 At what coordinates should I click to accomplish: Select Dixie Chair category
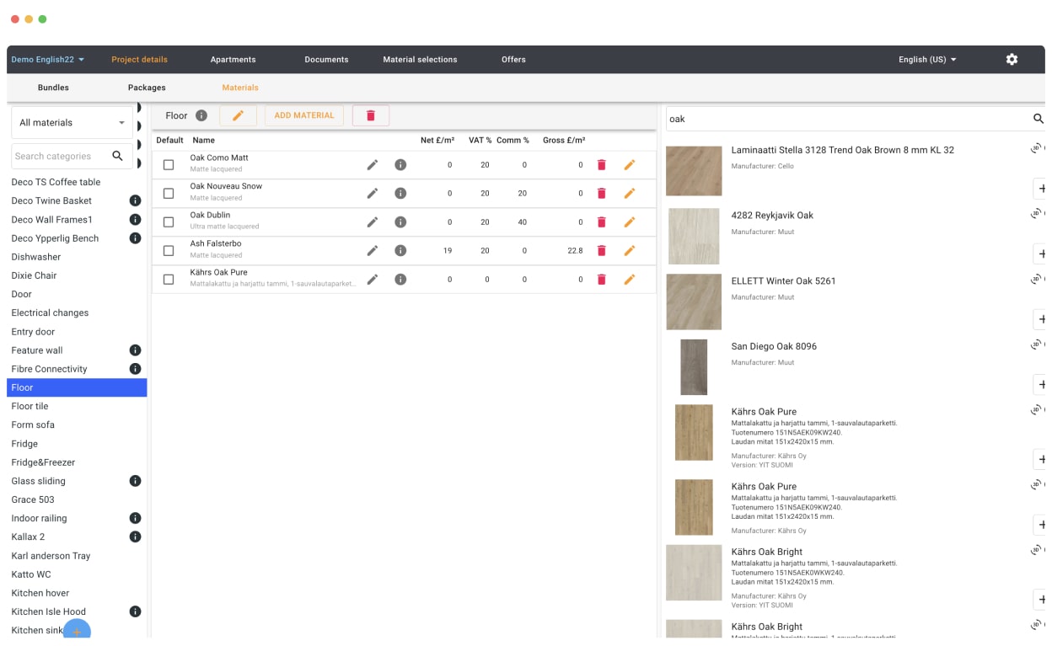[77, 275]
